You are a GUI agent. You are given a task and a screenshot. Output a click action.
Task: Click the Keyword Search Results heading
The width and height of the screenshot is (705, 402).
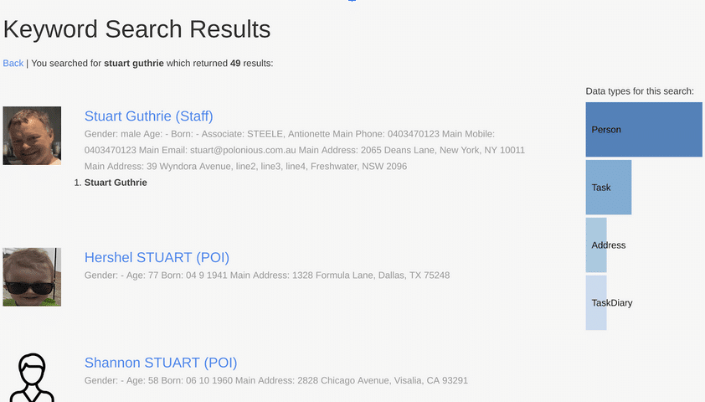coord(137,29)
